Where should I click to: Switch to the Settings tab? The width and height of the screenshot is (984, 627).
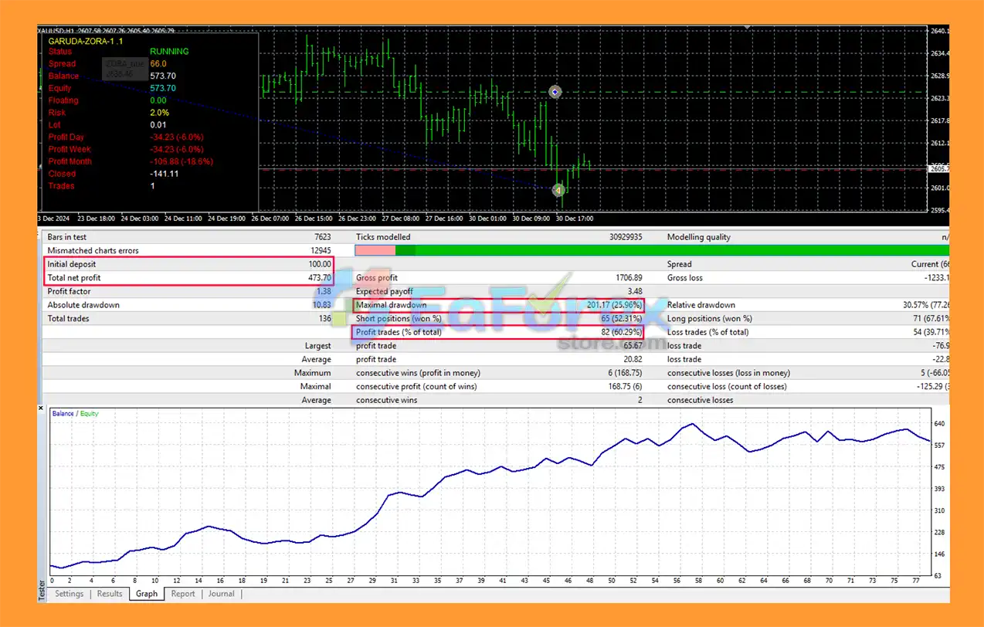point(69,594)
